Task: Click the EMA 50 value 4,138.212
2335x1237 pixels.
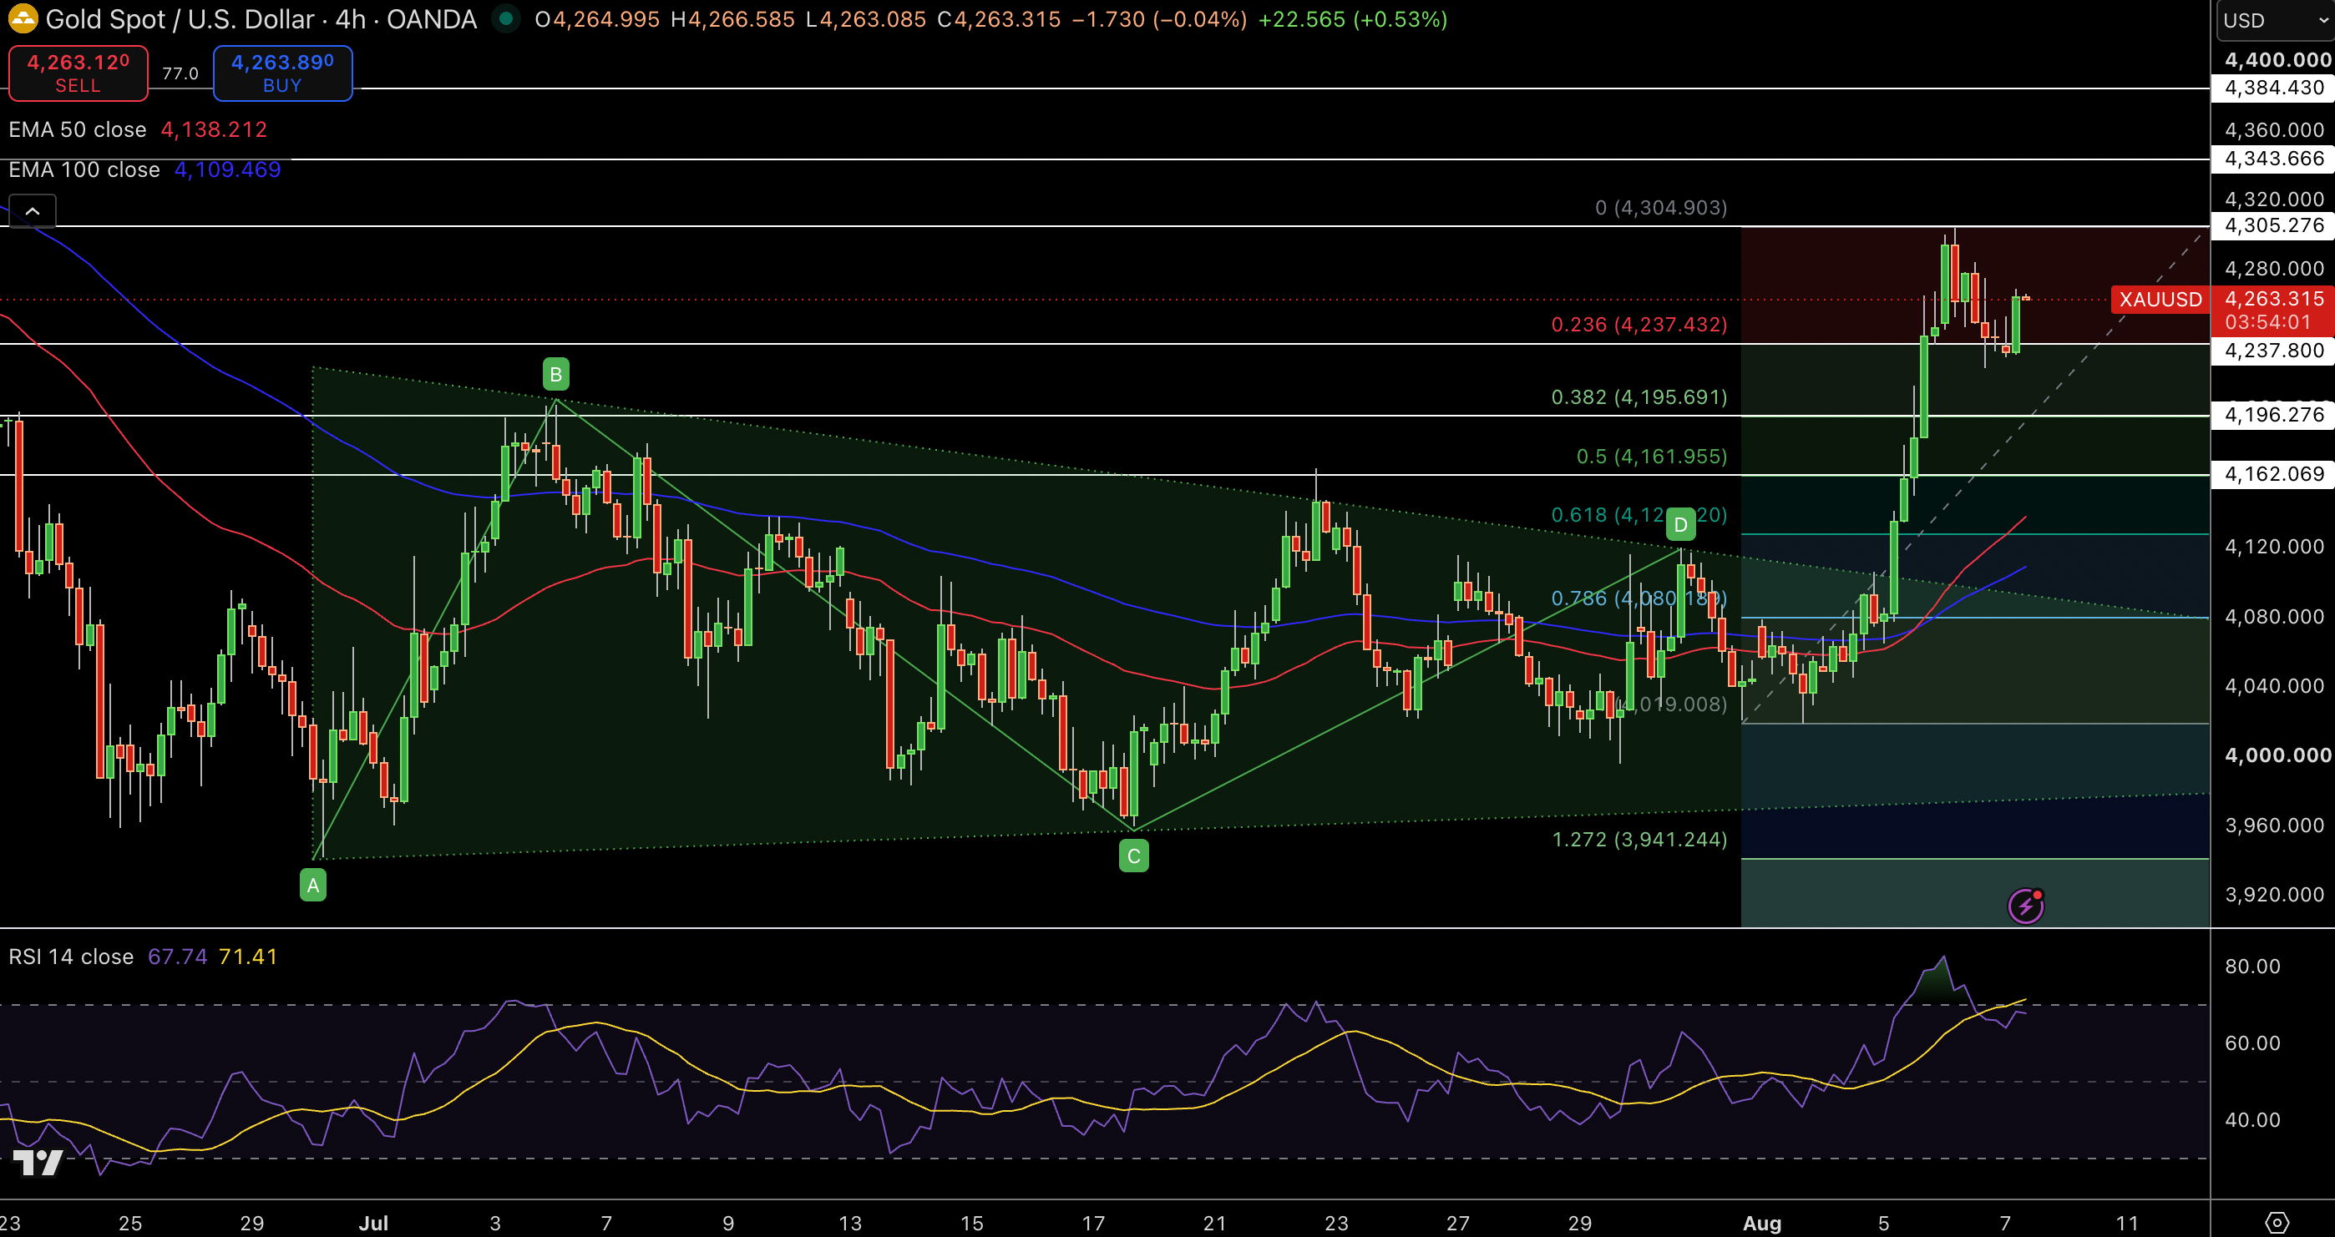Action: 214,129
